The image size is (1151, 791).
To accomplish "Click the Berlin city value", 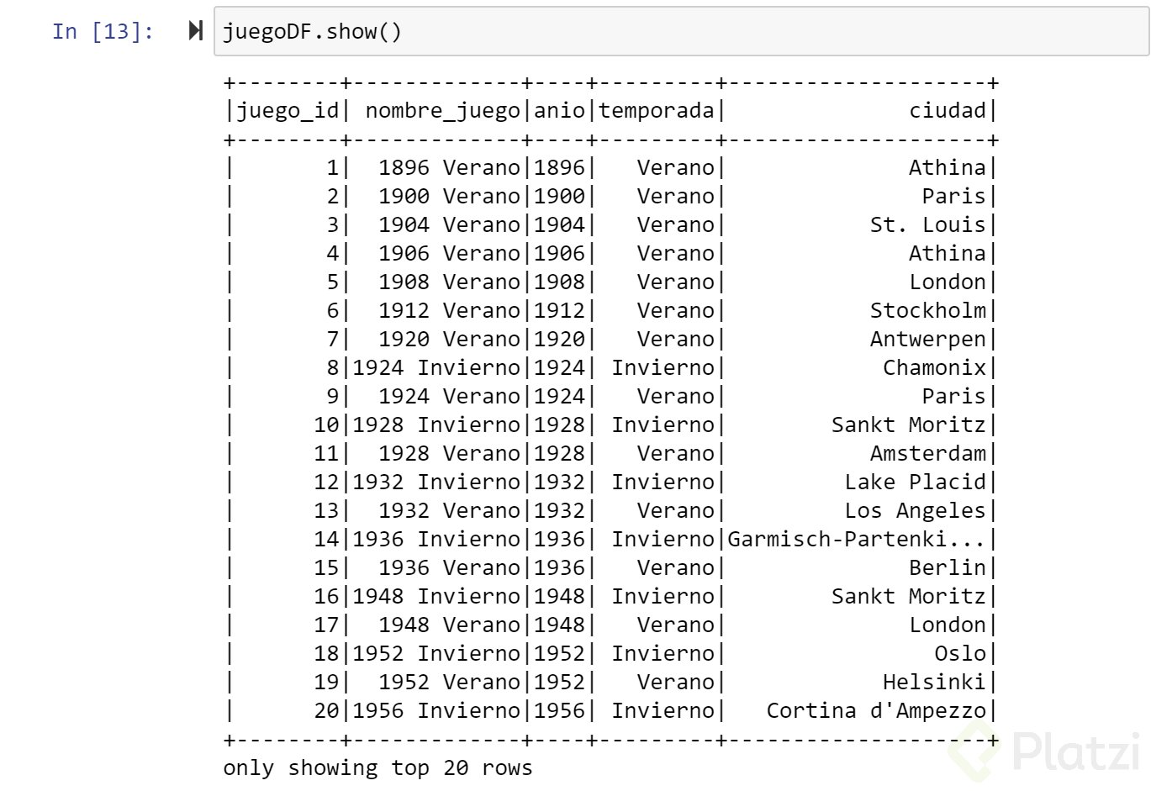I will tap(947, 567).
